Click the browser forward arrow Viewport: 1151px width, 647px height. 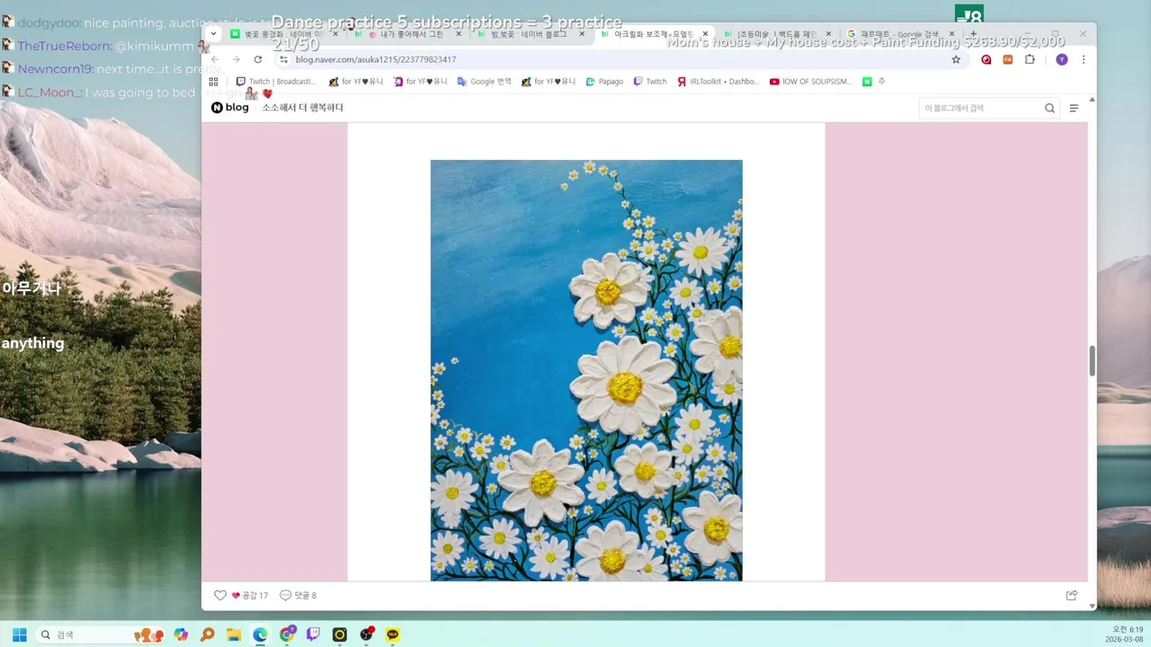point(236,59)
